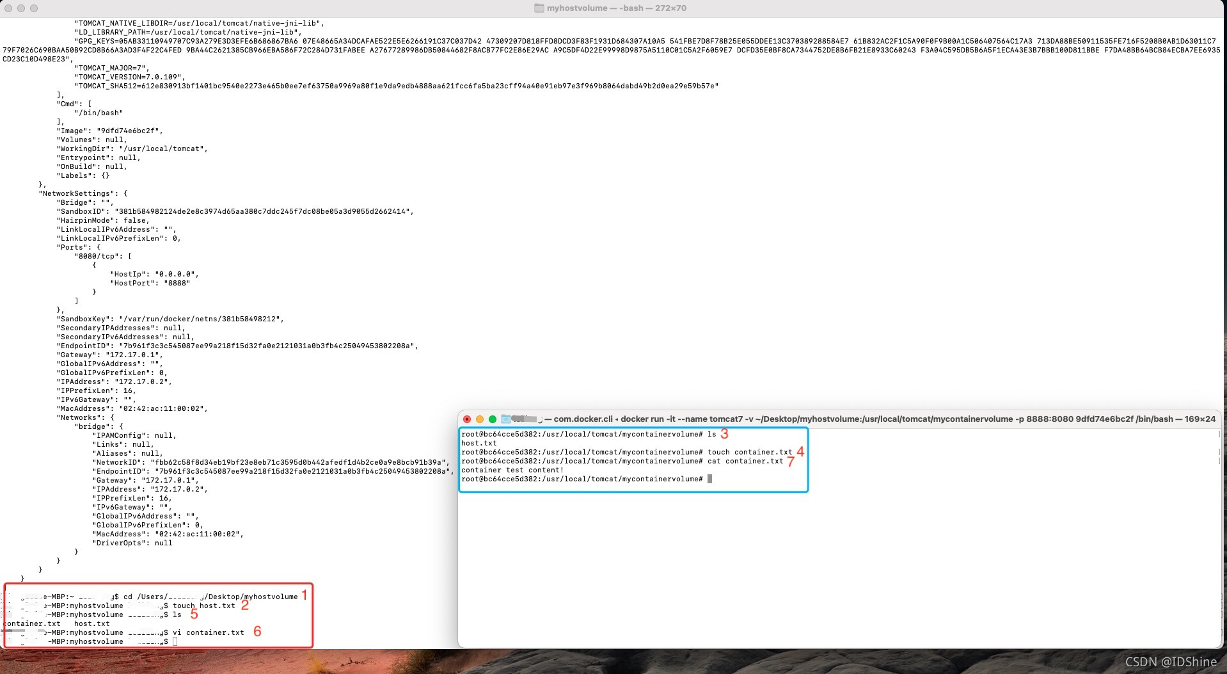
Task: Click the "8080/tcp": [ line
Action: coord(103,256)
